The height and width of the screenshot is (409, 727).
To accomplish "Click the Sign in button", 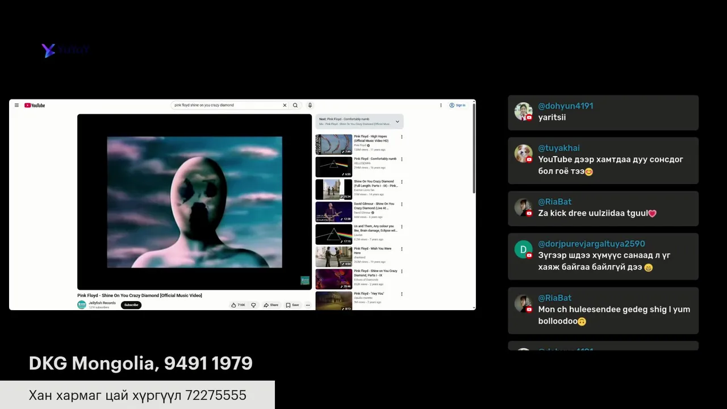I will coord(457,105).
